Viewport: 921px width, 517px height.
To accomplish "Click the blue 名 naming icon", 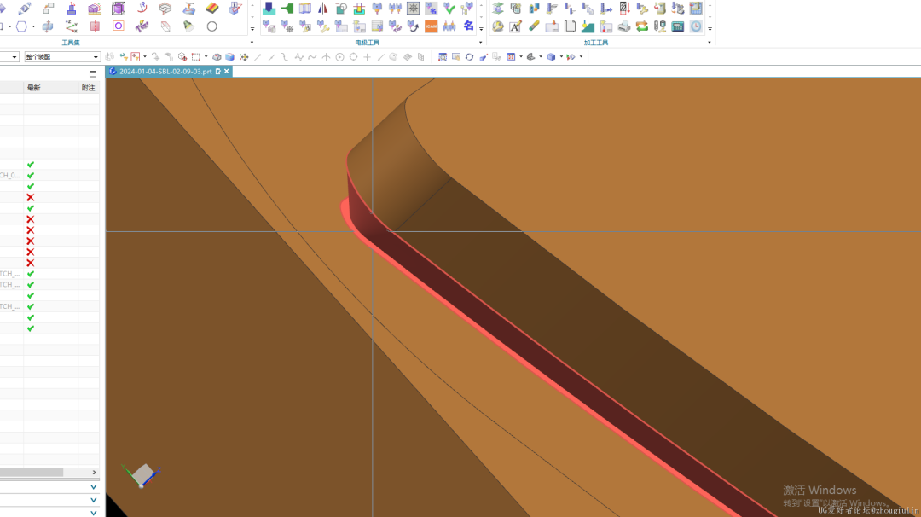I will point(468,26).
